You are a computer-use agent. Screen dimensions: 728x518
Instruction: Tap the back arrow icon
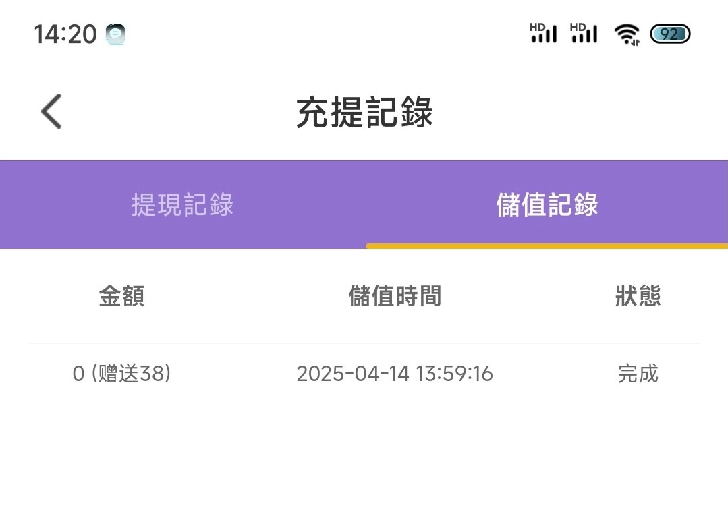click(51, 111)
